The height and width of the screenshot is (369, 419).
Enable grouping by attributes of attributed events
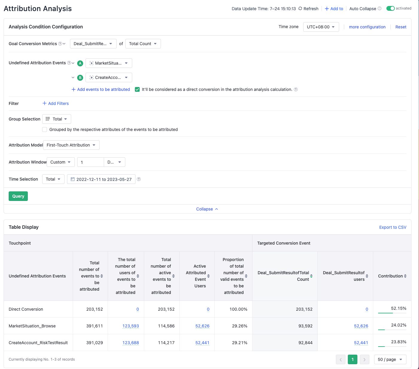[x=44, y=129]
